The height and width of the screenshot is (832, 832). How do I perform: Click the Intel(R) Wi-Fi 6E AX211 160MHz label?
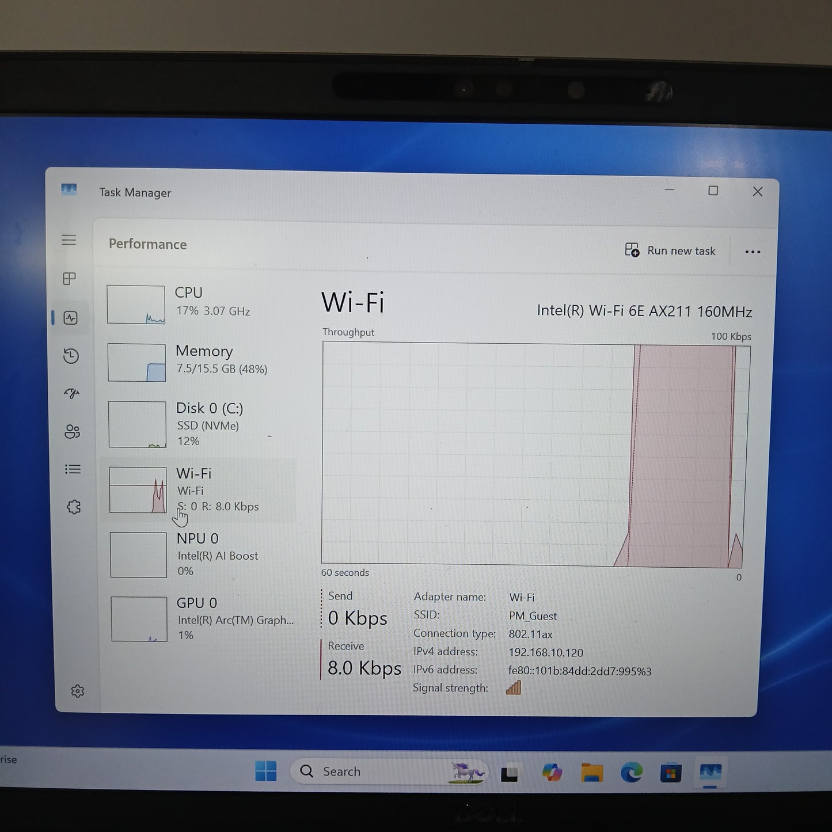coord(644,311)
